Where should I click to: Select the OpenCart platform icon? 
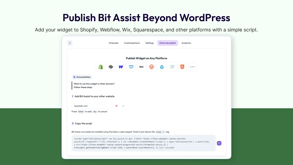tap(172, 67)
